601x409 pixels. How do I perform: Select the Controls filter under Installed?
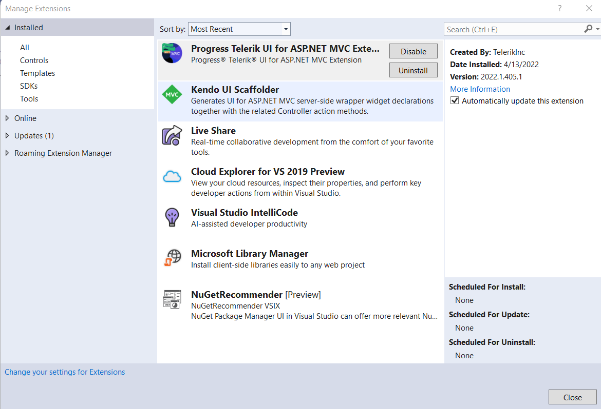coord(34,60)
